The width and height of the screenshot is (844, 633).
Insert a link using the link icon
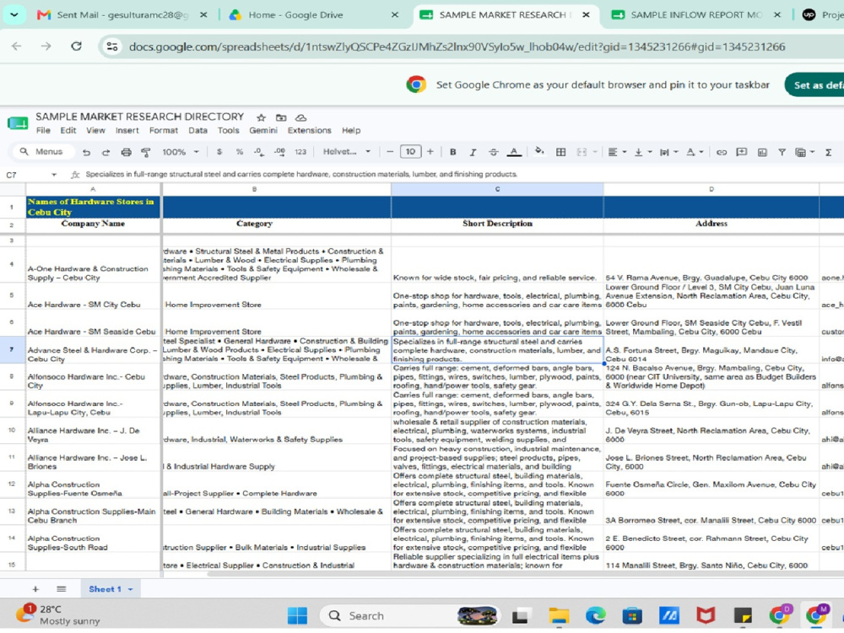[722, 152]
